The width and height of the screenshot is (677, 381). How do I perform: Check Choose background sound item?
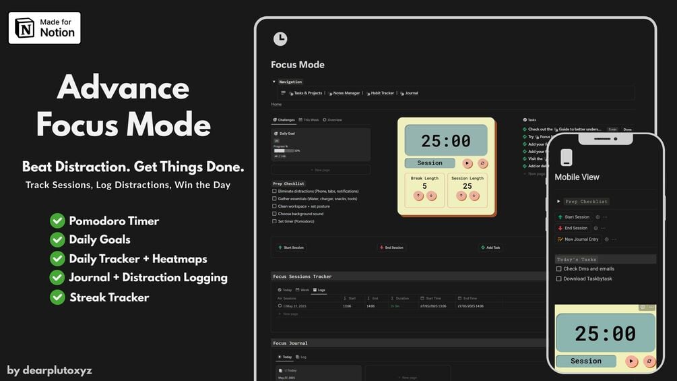(x=274, y=213)
